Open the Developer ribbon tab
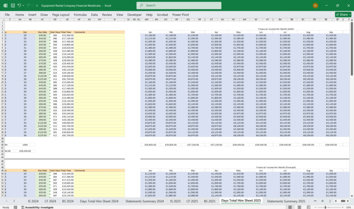 click(134, 15)
